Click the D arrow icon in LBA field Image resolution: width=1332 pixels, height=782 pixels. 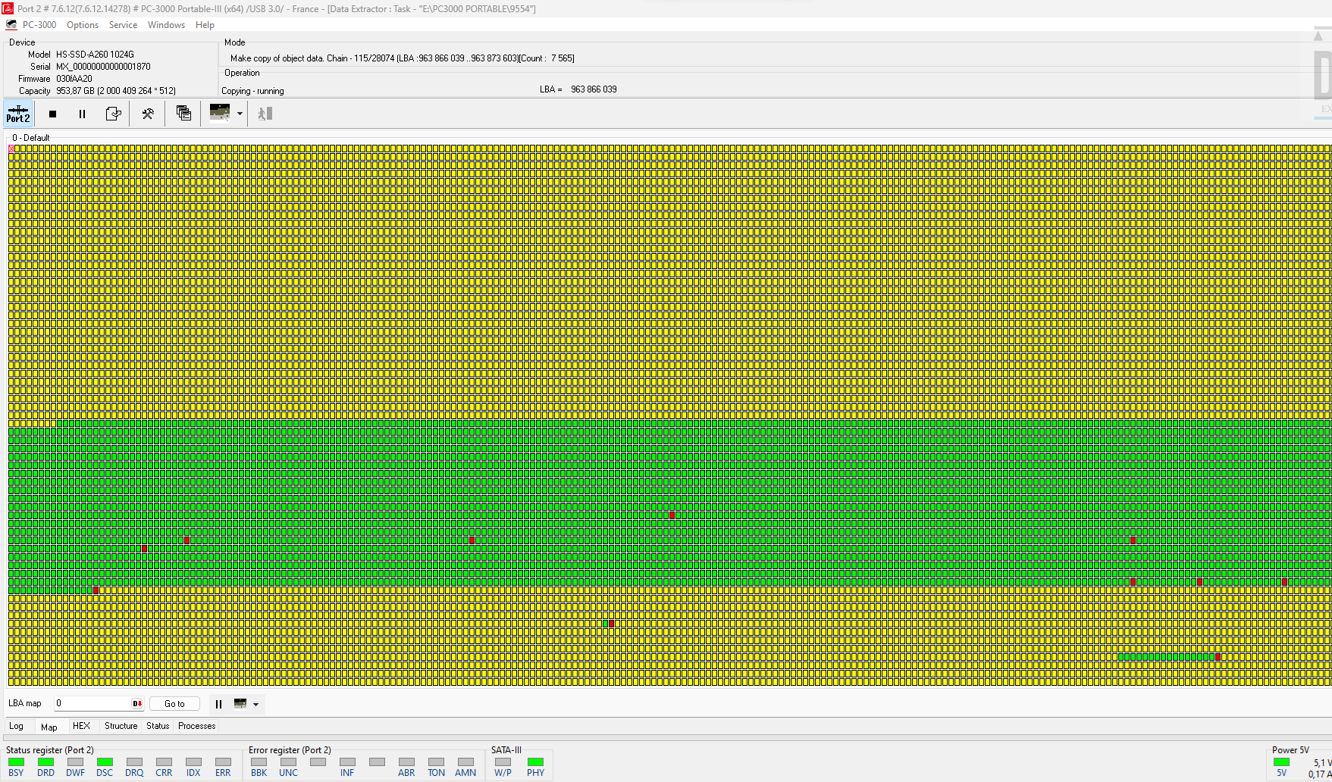click(137, 704)
